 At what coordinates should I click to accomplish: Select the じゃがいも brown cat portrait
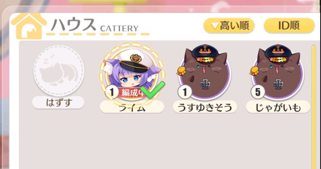click(278, 72)
